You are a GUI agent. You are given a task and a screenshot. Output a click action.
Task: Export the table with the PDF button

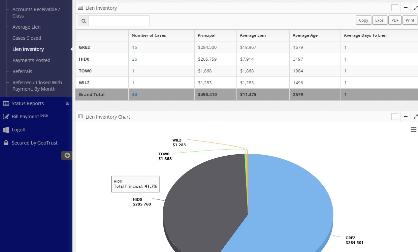pyautogui.click(x=395, y=20)
